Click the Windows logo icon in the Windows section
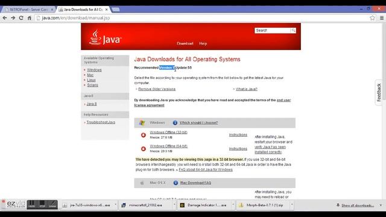The image size is (386, 217). [142, 123]
